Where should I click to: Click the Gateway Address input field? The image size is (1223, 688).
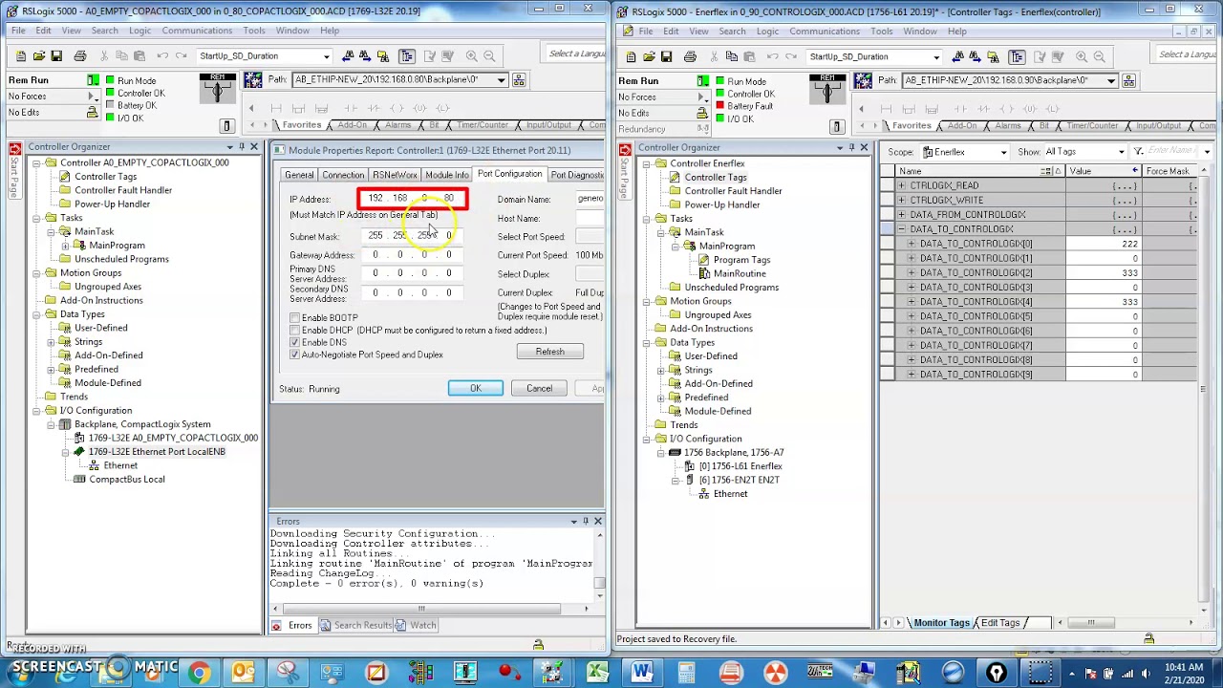(413, 255)
